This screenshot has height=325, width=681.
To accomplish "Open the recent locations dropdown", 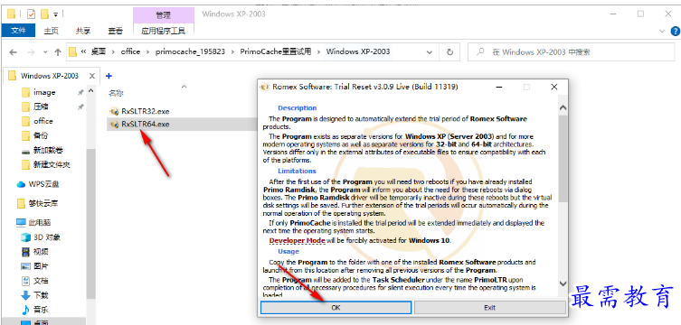I will point(45,52).
